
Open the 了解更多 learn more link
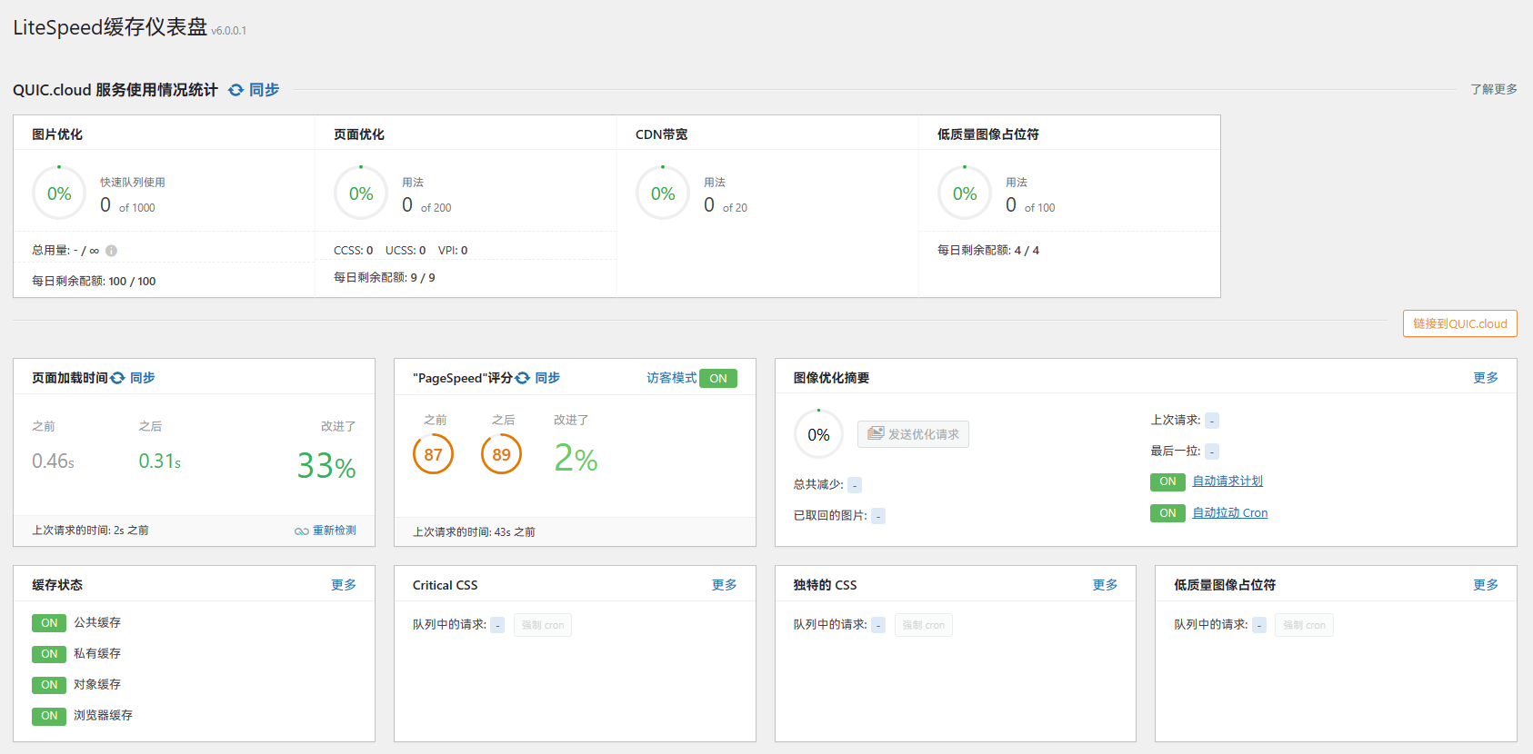[x=1493, y=89]
